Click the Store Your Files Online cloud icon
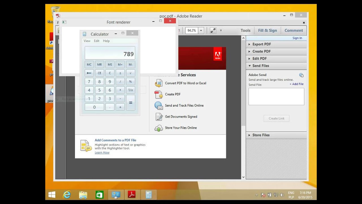Viewport: 362px width, 204px height. [x=158, y=128]
